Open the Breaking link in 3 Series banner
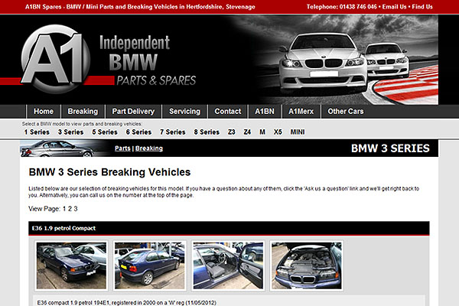This screenshot has width=459, height=306. [x=149, y=148]
